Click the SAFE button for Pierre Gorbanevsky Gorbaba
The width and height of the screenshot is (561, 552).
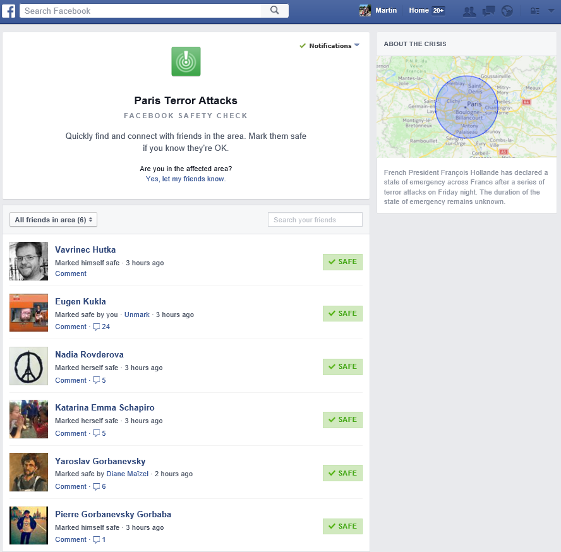343,526
